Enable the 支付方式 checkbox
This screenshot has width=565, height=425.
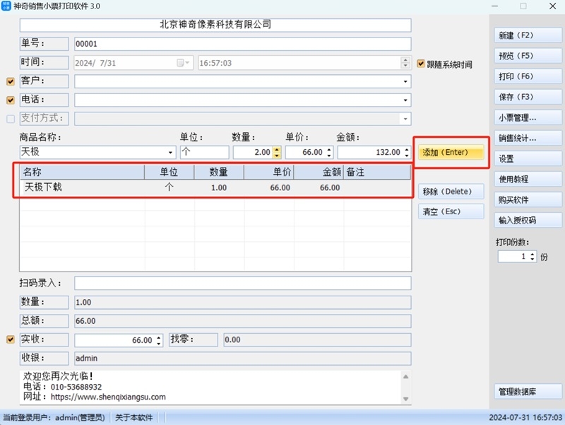point(11,119)
